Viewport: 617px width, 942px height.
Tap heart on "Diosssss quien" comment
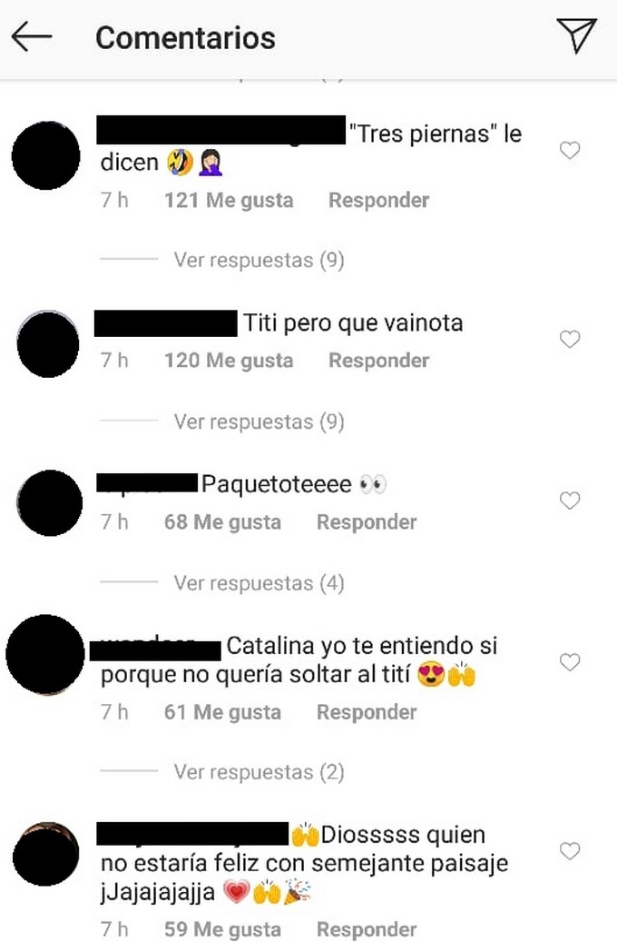click(x=570, y=850)
